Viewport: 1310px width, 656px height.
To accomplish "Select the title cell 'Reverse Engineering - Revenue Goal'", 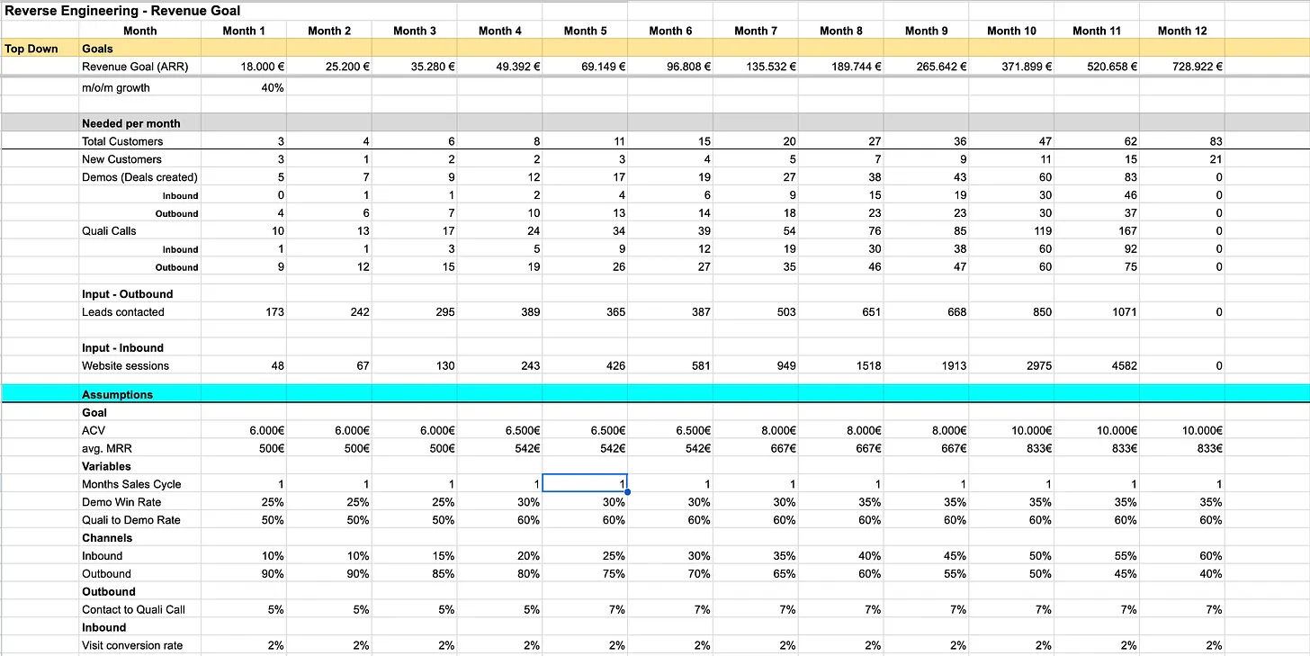I will 122,11.
